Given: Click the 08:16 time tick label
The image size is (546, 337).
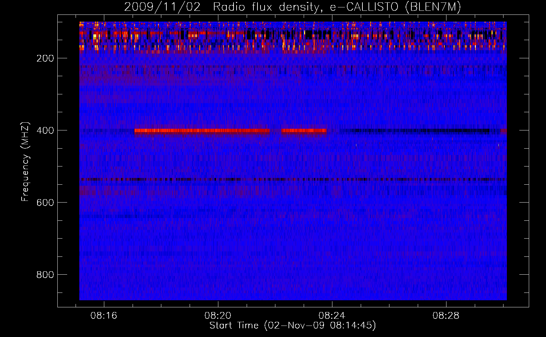Looking at the screenshot, I should coord(104,315).
